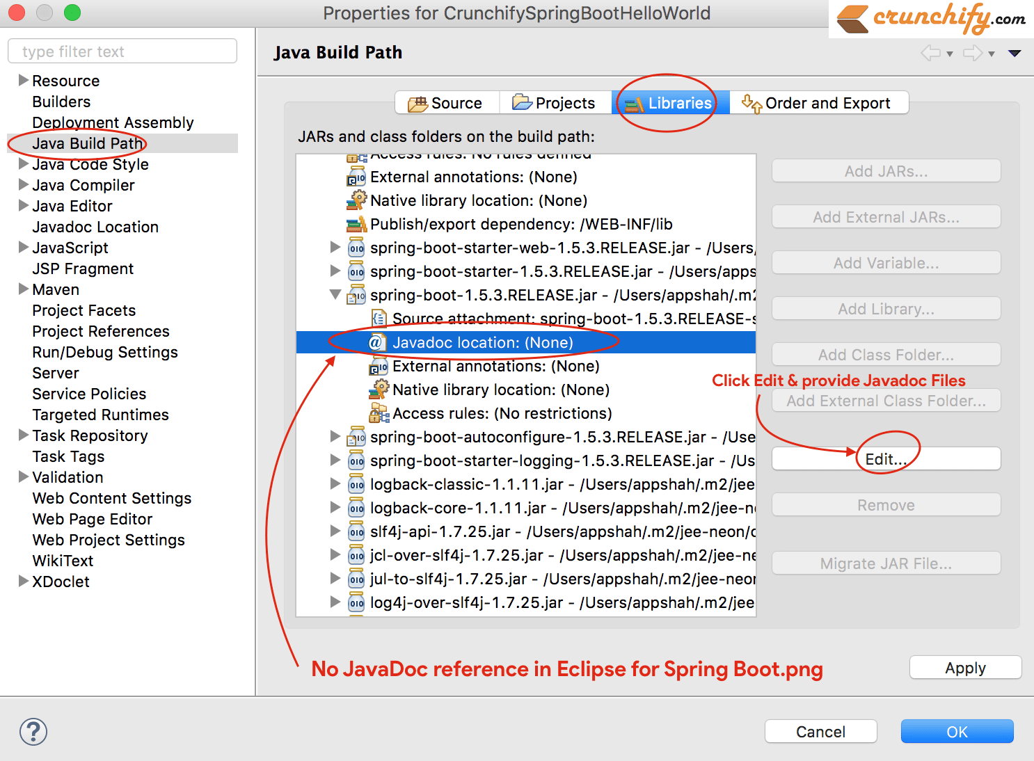Click the spring-boot-autoconfigure jar icon
This screenshot has height=761, width=1034.
356,437
